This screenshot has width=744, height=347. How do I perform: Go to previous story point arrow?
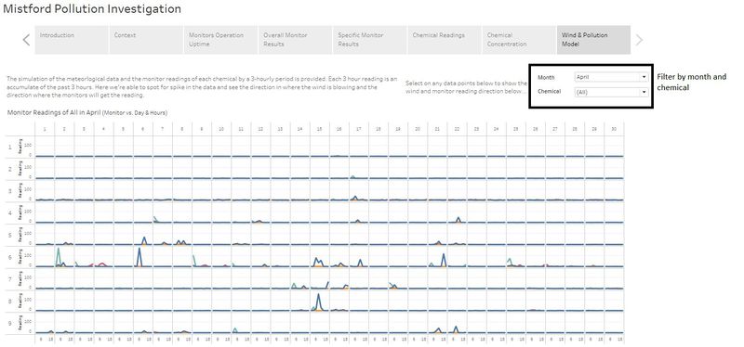click(27, 40)
